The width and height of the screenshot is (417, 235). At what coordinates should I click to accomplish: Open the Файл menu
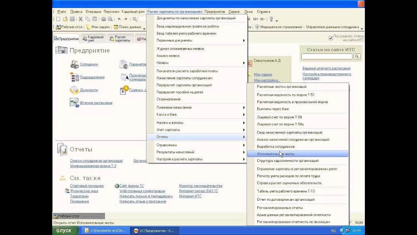pos(62,12)
